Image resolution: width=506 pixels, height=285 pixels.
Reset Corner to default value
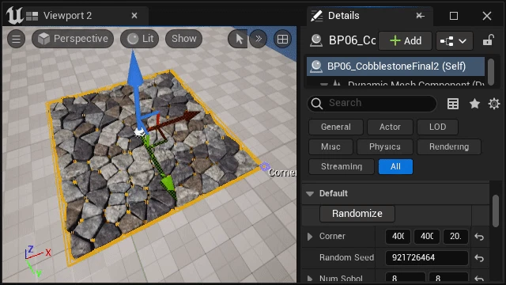(x=479, y=237)
